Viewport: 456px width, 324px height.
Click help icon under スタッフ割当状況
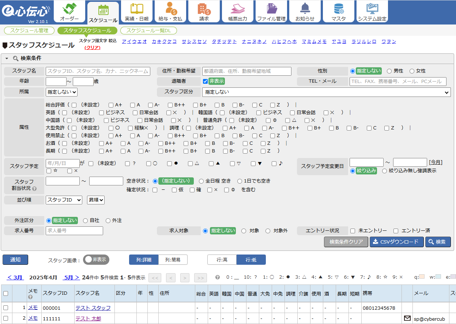click(x=34, y=189)
